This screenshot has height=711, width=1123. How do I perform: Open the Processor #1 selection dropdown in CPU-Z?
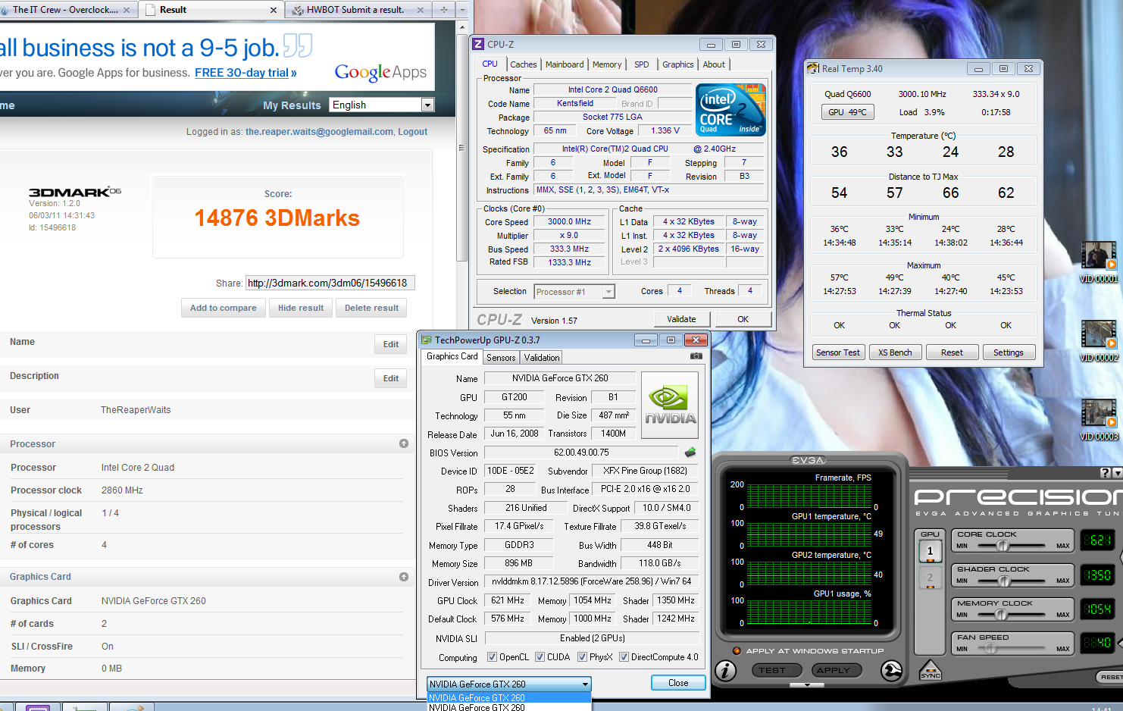pos(574,292)
